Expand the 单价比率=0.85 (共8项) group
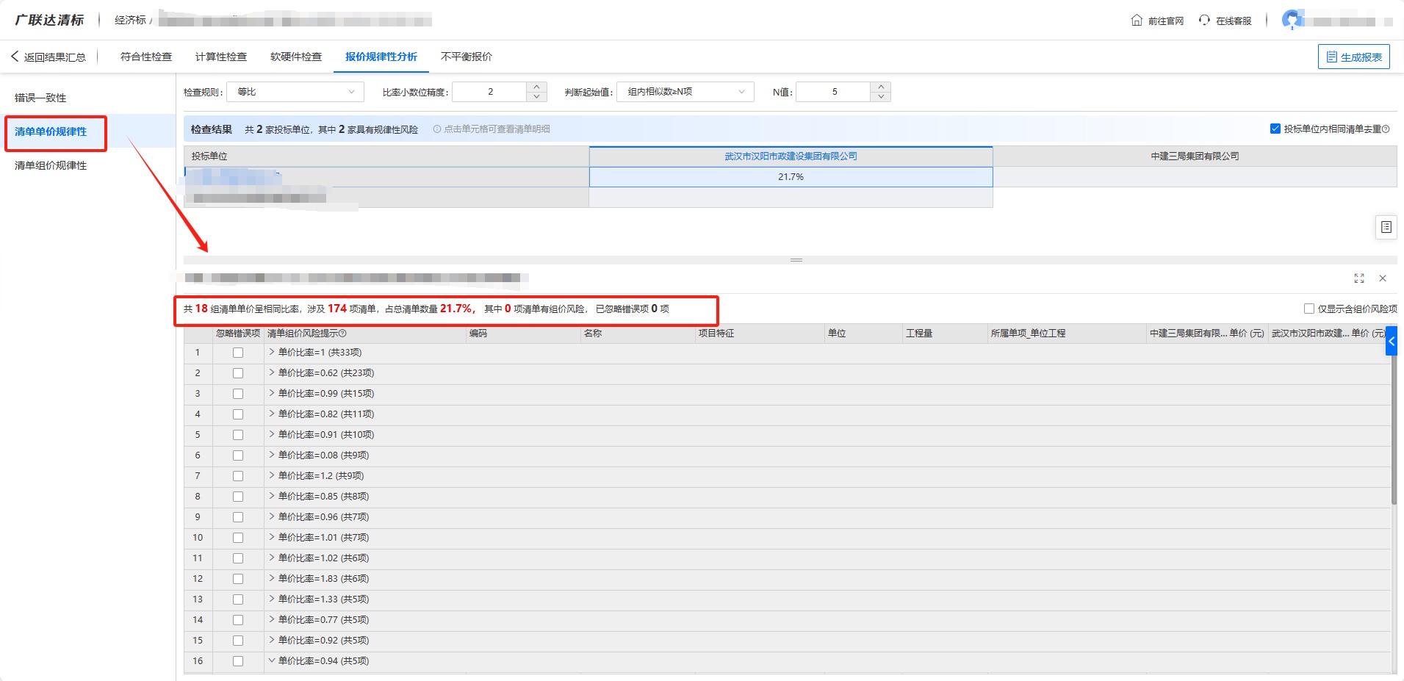The height and width of the screenshot is (681, 1404). [x=272, y=496]
